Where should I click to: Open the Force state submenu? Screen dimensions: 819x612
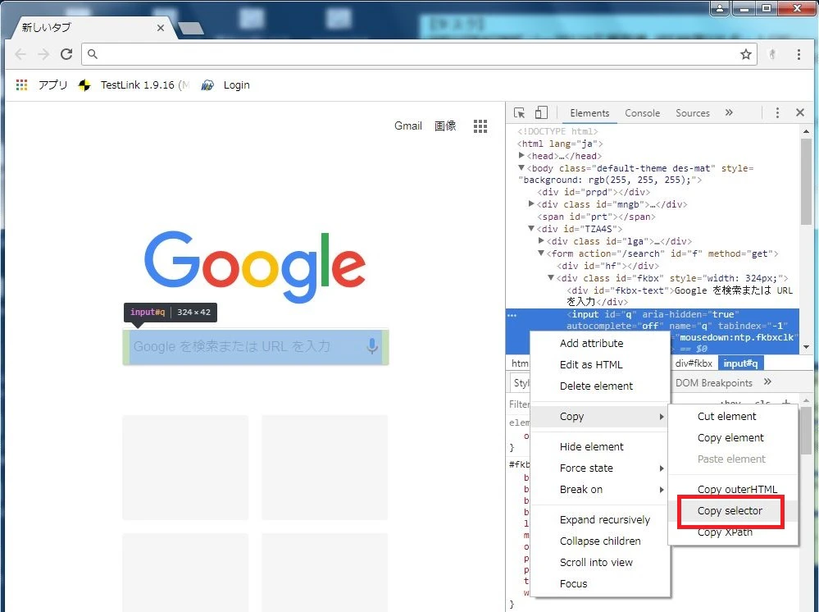599,468
